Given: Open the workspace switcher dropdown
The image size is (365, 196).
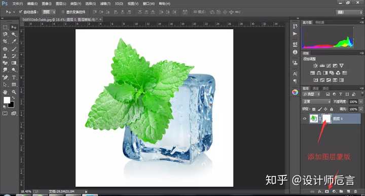Looking at the screenshot, I should pyautogui.click(x=349, y=12).
